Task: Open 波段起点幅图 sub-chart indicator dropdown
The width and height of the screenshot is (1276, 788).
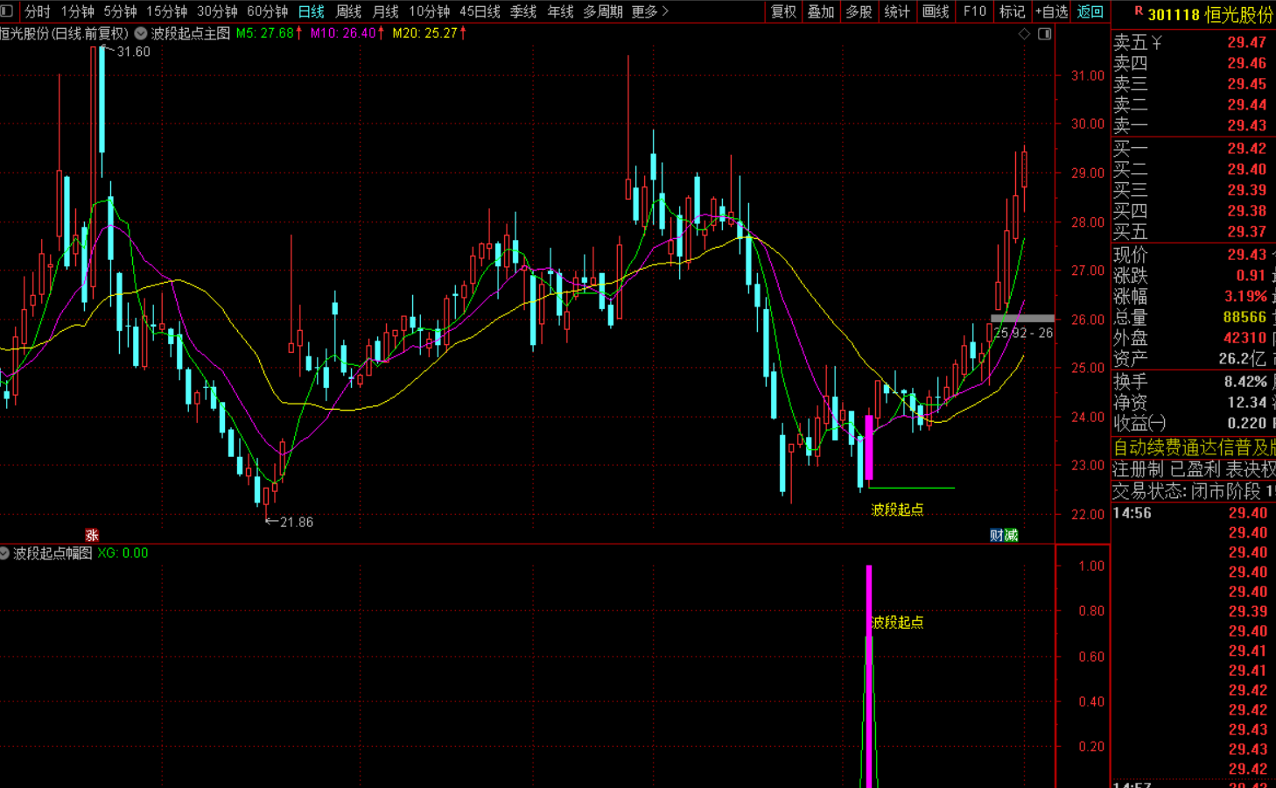Action: pos(4,553)
